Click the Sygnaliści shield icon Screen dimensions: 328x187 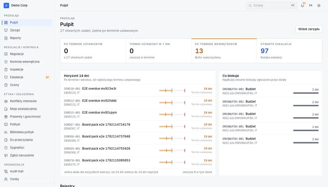click(x=6, y=148)
